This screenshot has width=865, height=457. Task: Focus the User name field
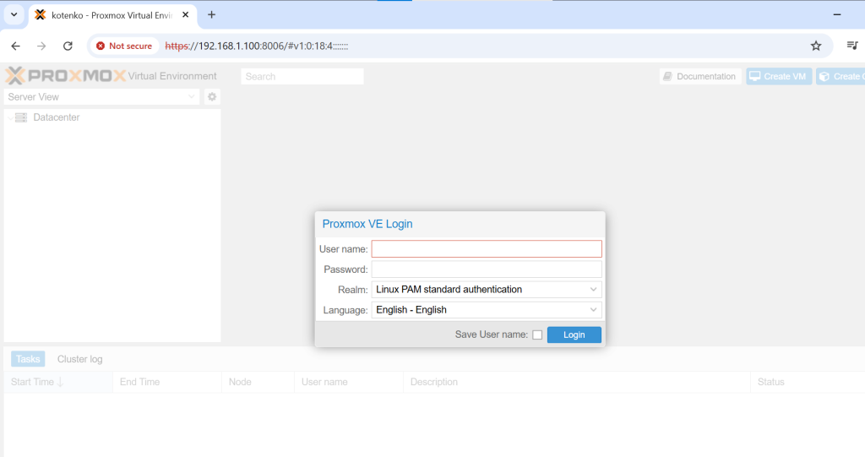point(487,249)
